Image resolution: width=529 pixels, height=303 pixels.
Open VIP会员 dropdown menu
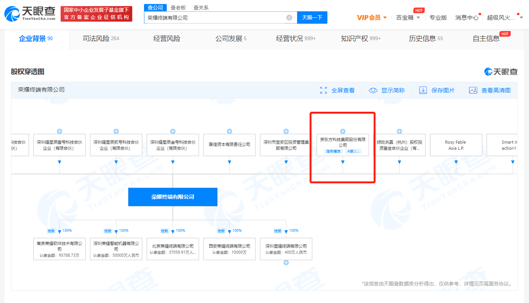[x=372, y=17]
